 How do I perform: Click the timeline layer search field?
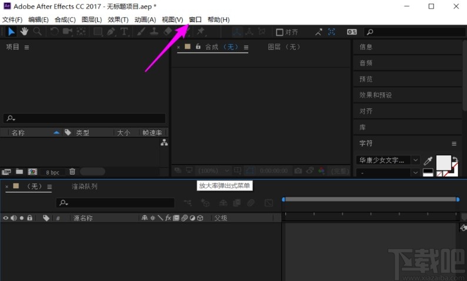pos(115,203)
